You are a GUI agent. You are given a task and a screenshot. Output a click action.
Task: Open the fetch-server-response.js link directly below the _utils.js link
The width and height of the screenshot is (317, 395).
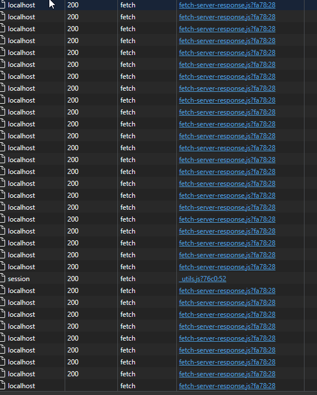click(x=227, y=291)
